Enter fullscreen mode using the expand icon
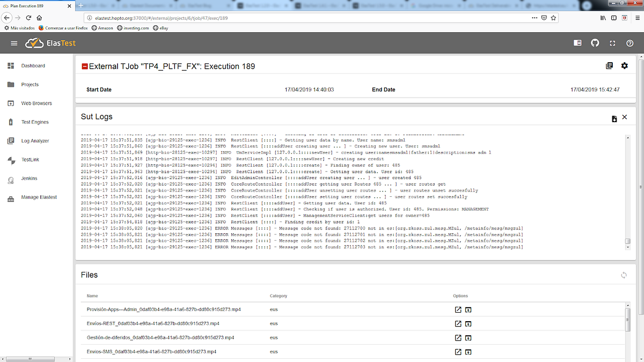This screenshot has width=644, height=362. (x=612, y=42)
